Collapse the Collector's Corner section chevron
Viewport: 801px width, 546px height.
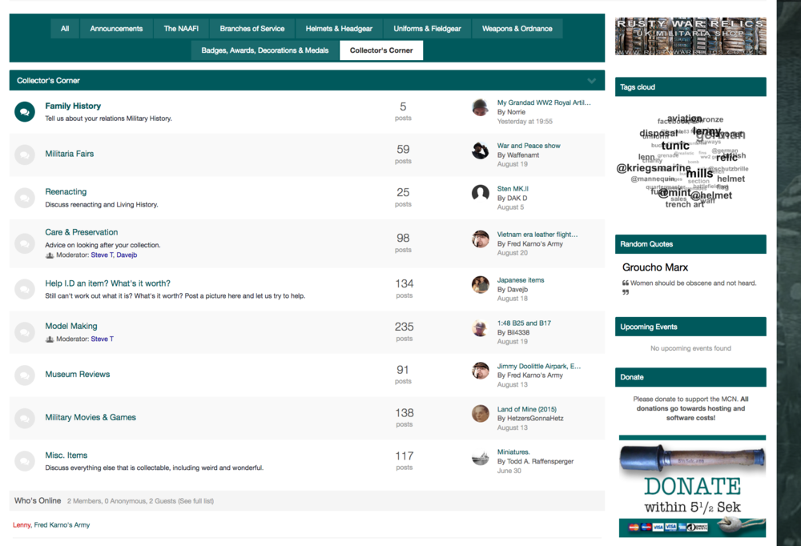592,80
